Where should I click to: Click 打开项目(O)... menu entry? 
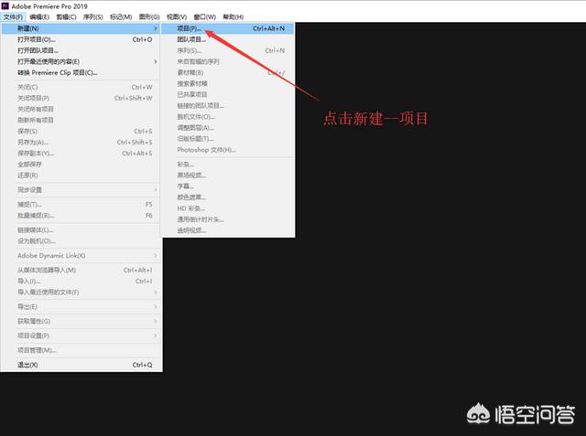(x=38, y=39)
